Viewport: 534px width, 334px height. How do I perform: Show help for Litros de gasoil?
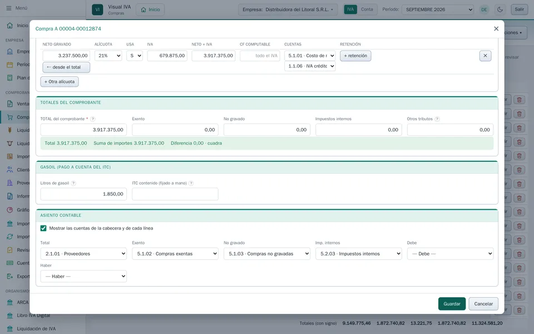(x=73, y=183)
